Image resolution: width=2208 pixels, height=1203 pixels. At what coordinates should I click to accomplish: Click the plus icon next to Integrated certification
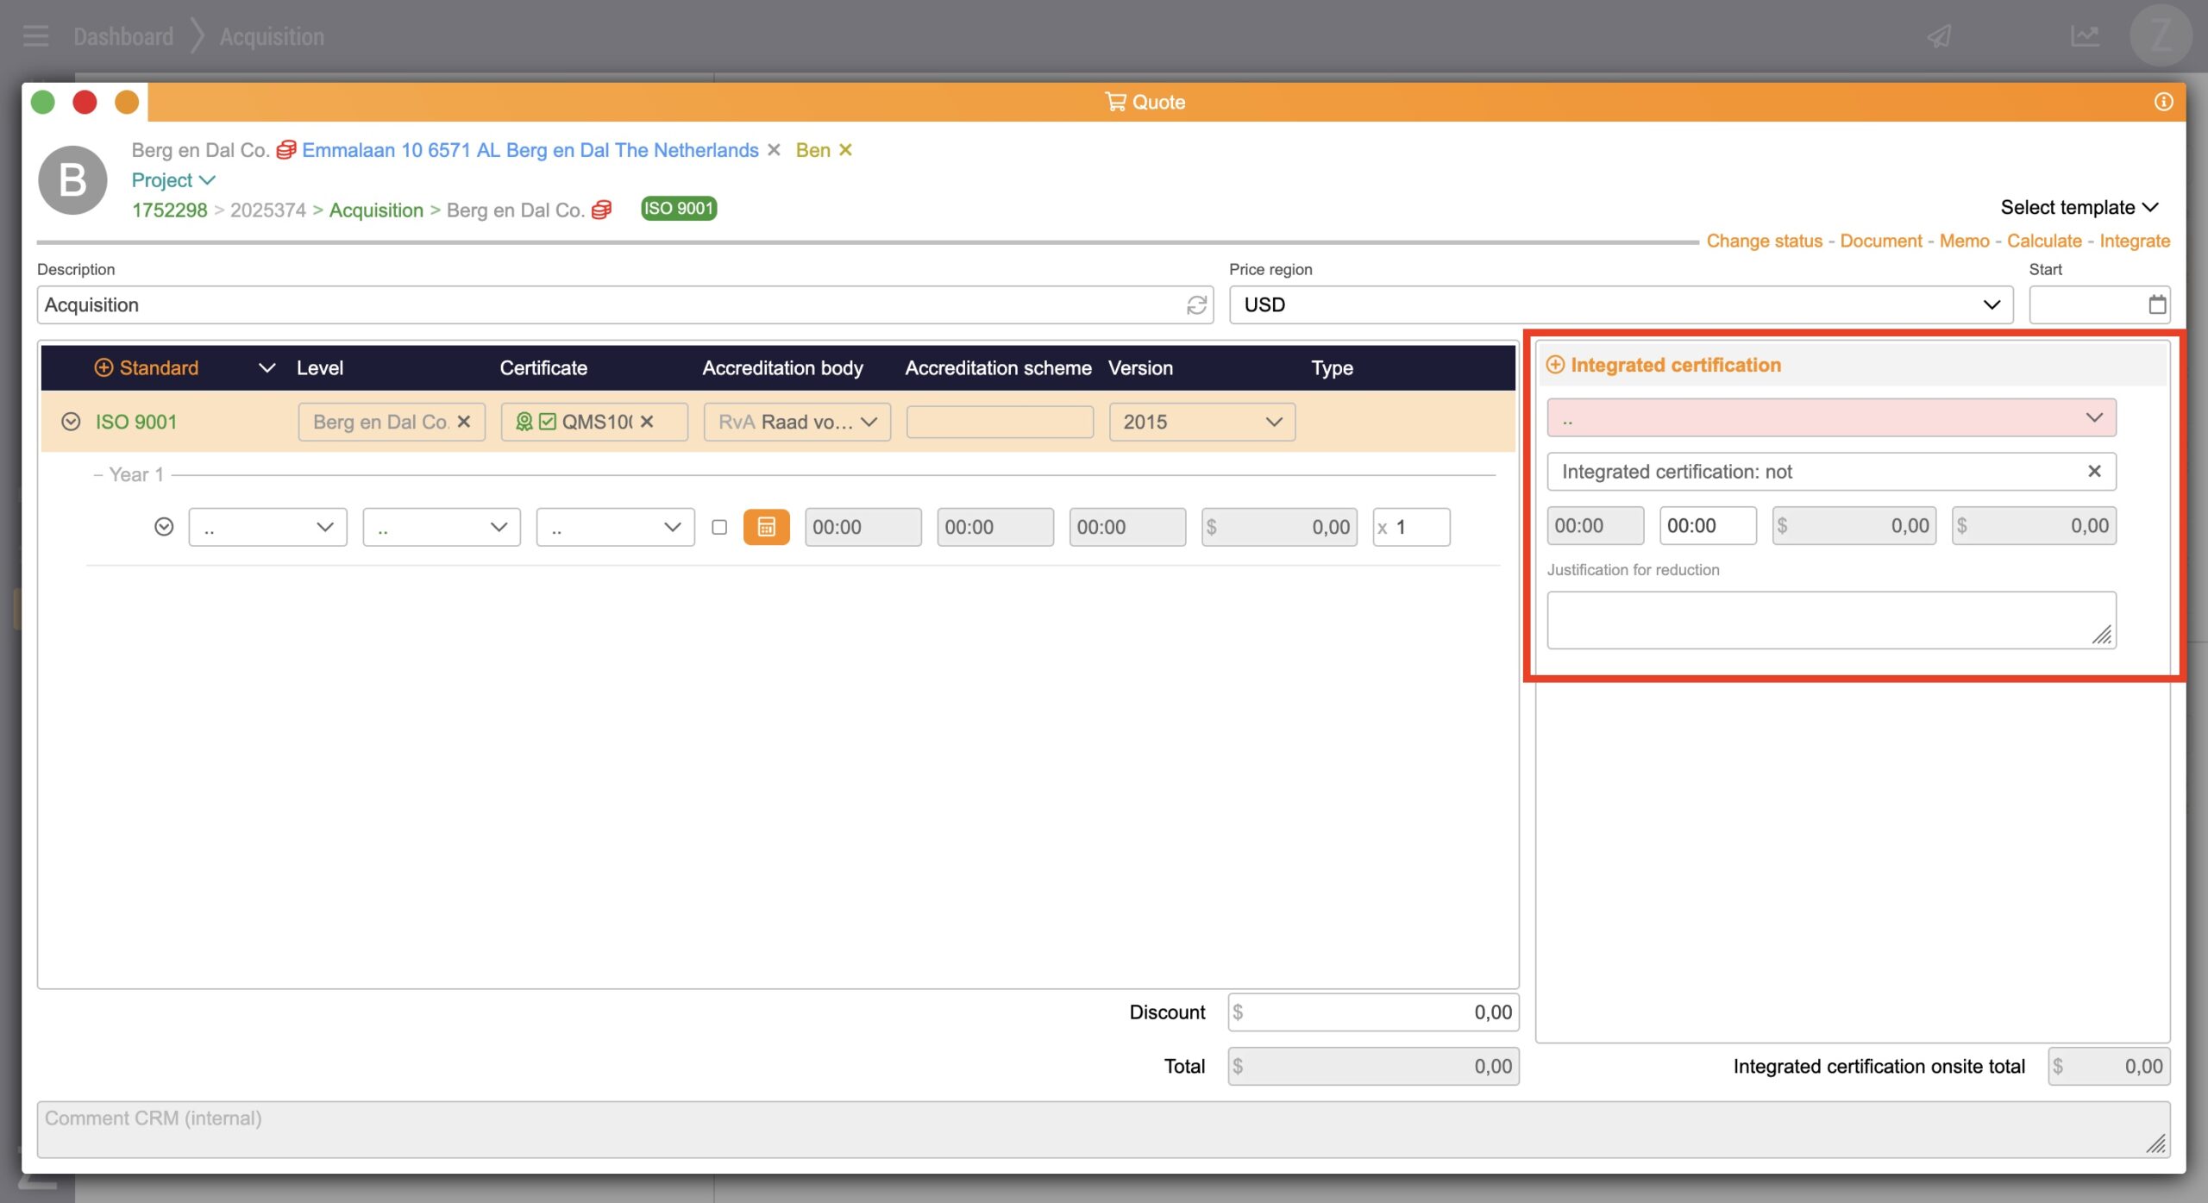[x=1555, y=365]
